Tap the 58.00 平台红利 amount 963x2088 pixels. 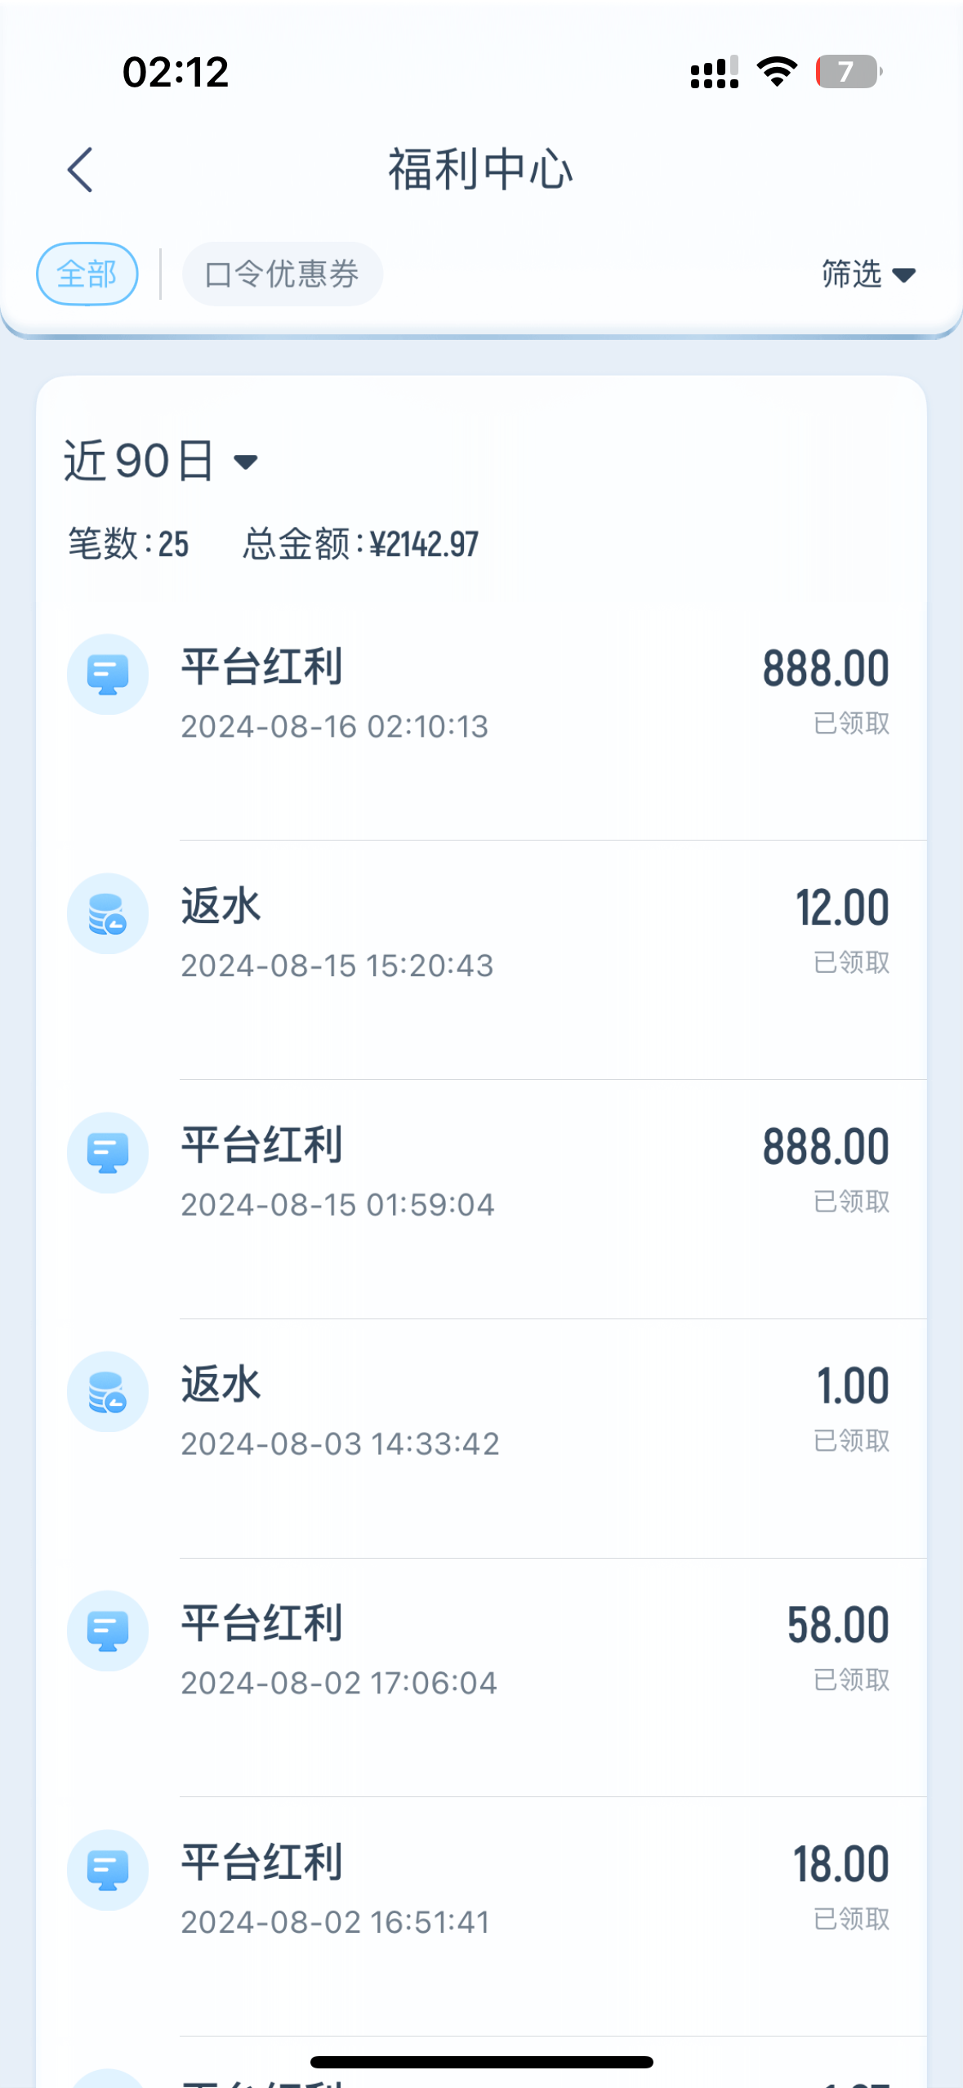pyautogui.click(x=837, y=1625)
